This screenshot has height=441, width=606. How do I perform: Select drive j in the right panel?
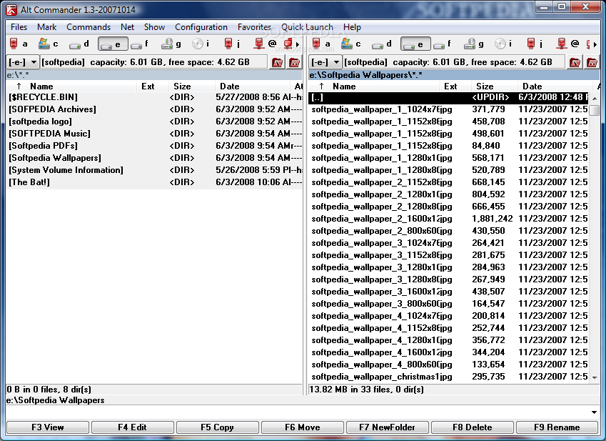point(535,44)
